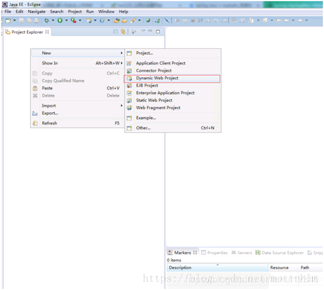Screen dimensions: 324x290
Task: Open the External Tools dropdown arrow
Action: pyautogui.click(x=80, y=20)
